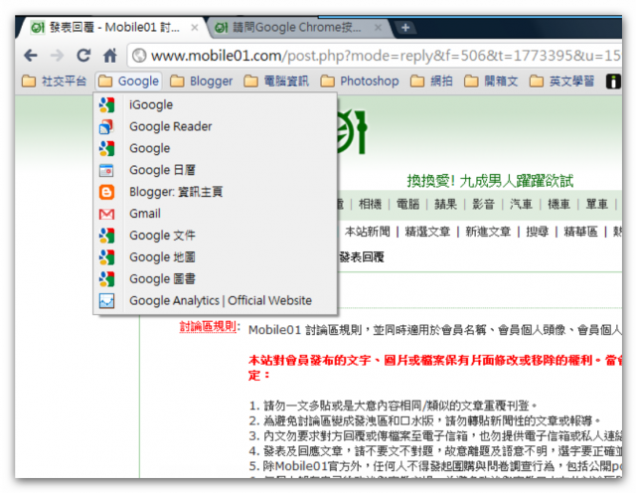
Task: Select Google 文件 menu entry
Action: click(216, 236)
